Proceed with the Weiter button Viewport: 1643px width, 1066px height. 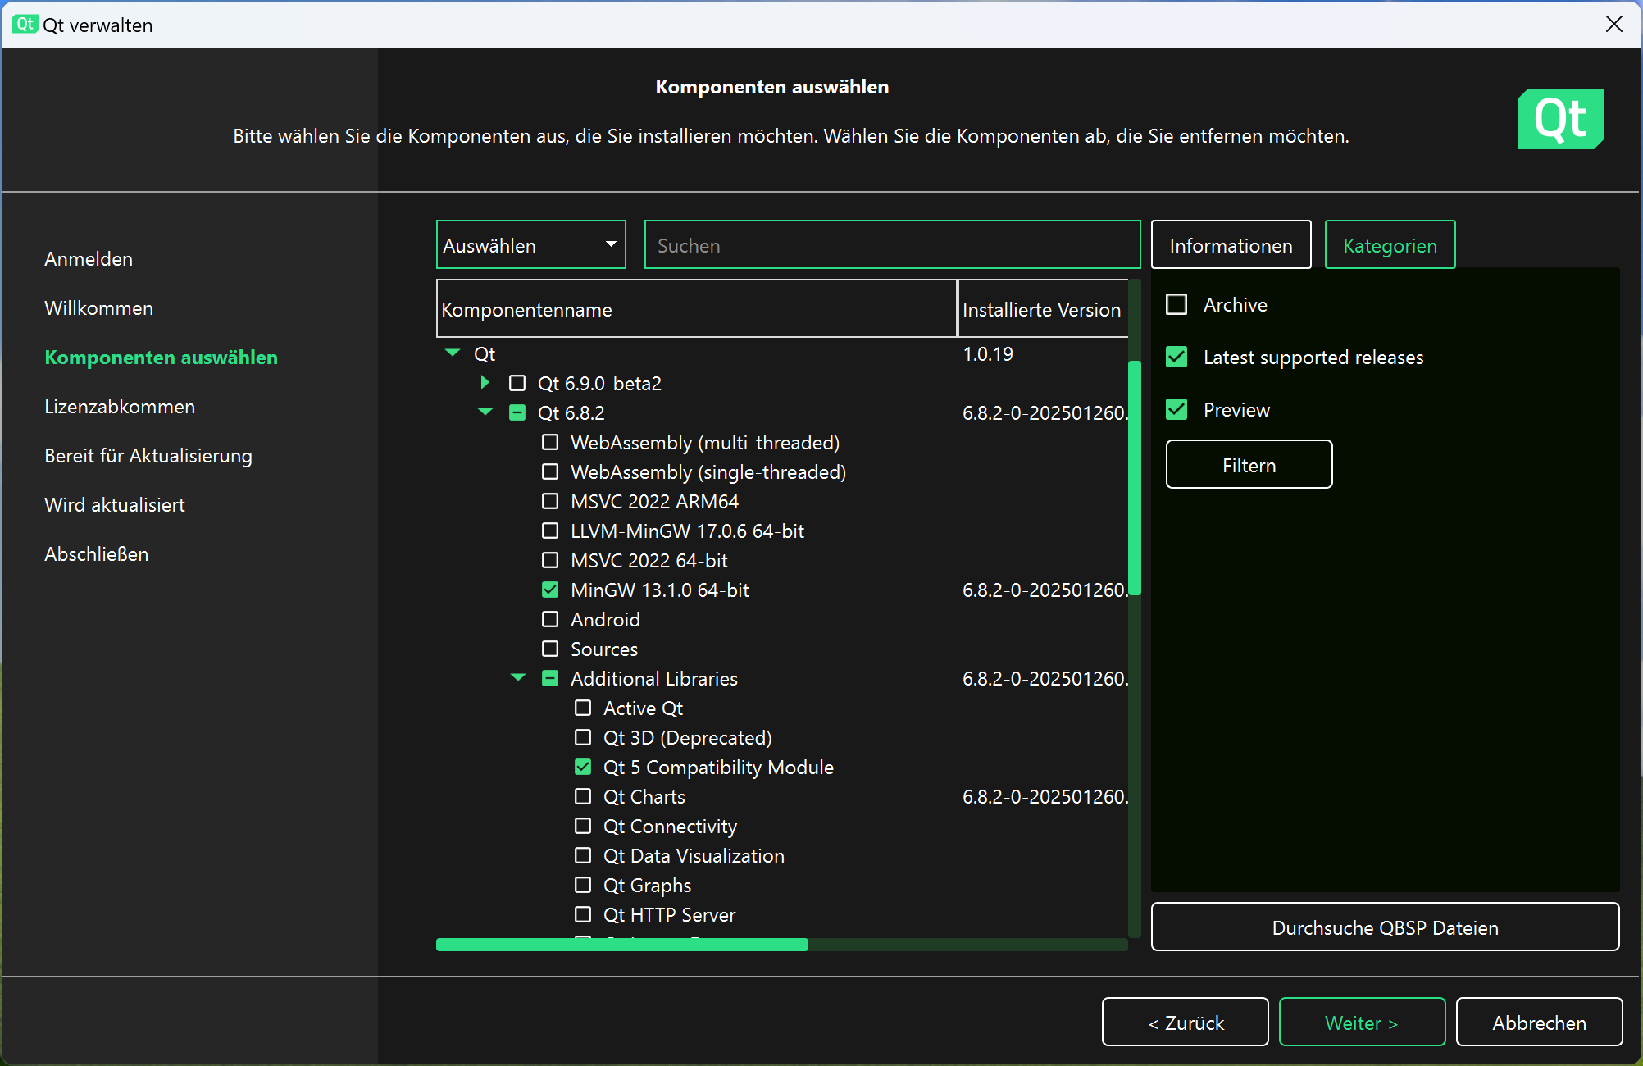coord(1362,1023)
